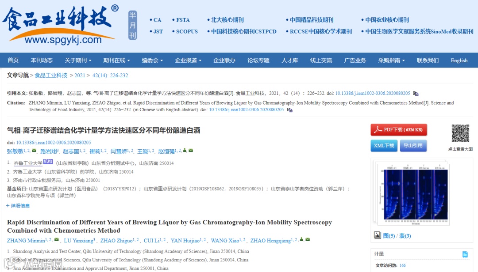Click the 半月刊 label
Image resolution: width=478 pixels, height=272 pixels.
[133, 25]
